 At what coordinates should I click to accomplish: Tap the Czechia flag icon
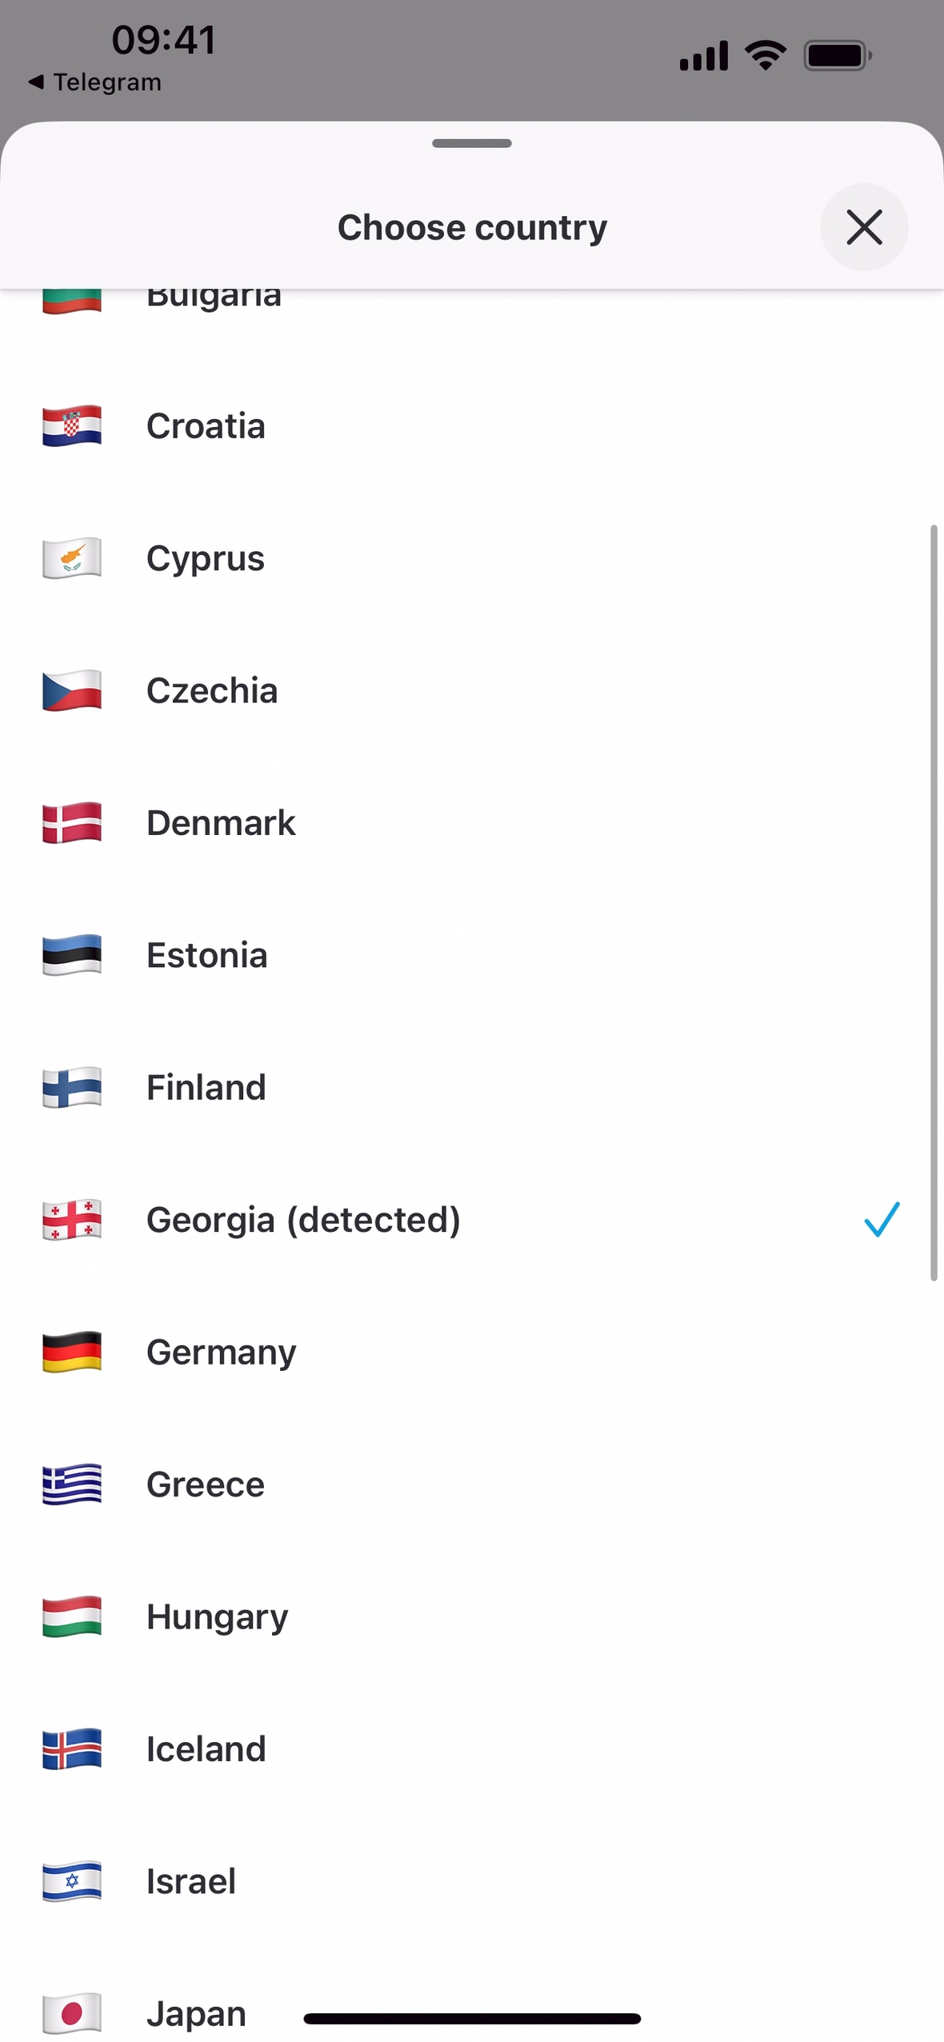click(x=72, y=689)
